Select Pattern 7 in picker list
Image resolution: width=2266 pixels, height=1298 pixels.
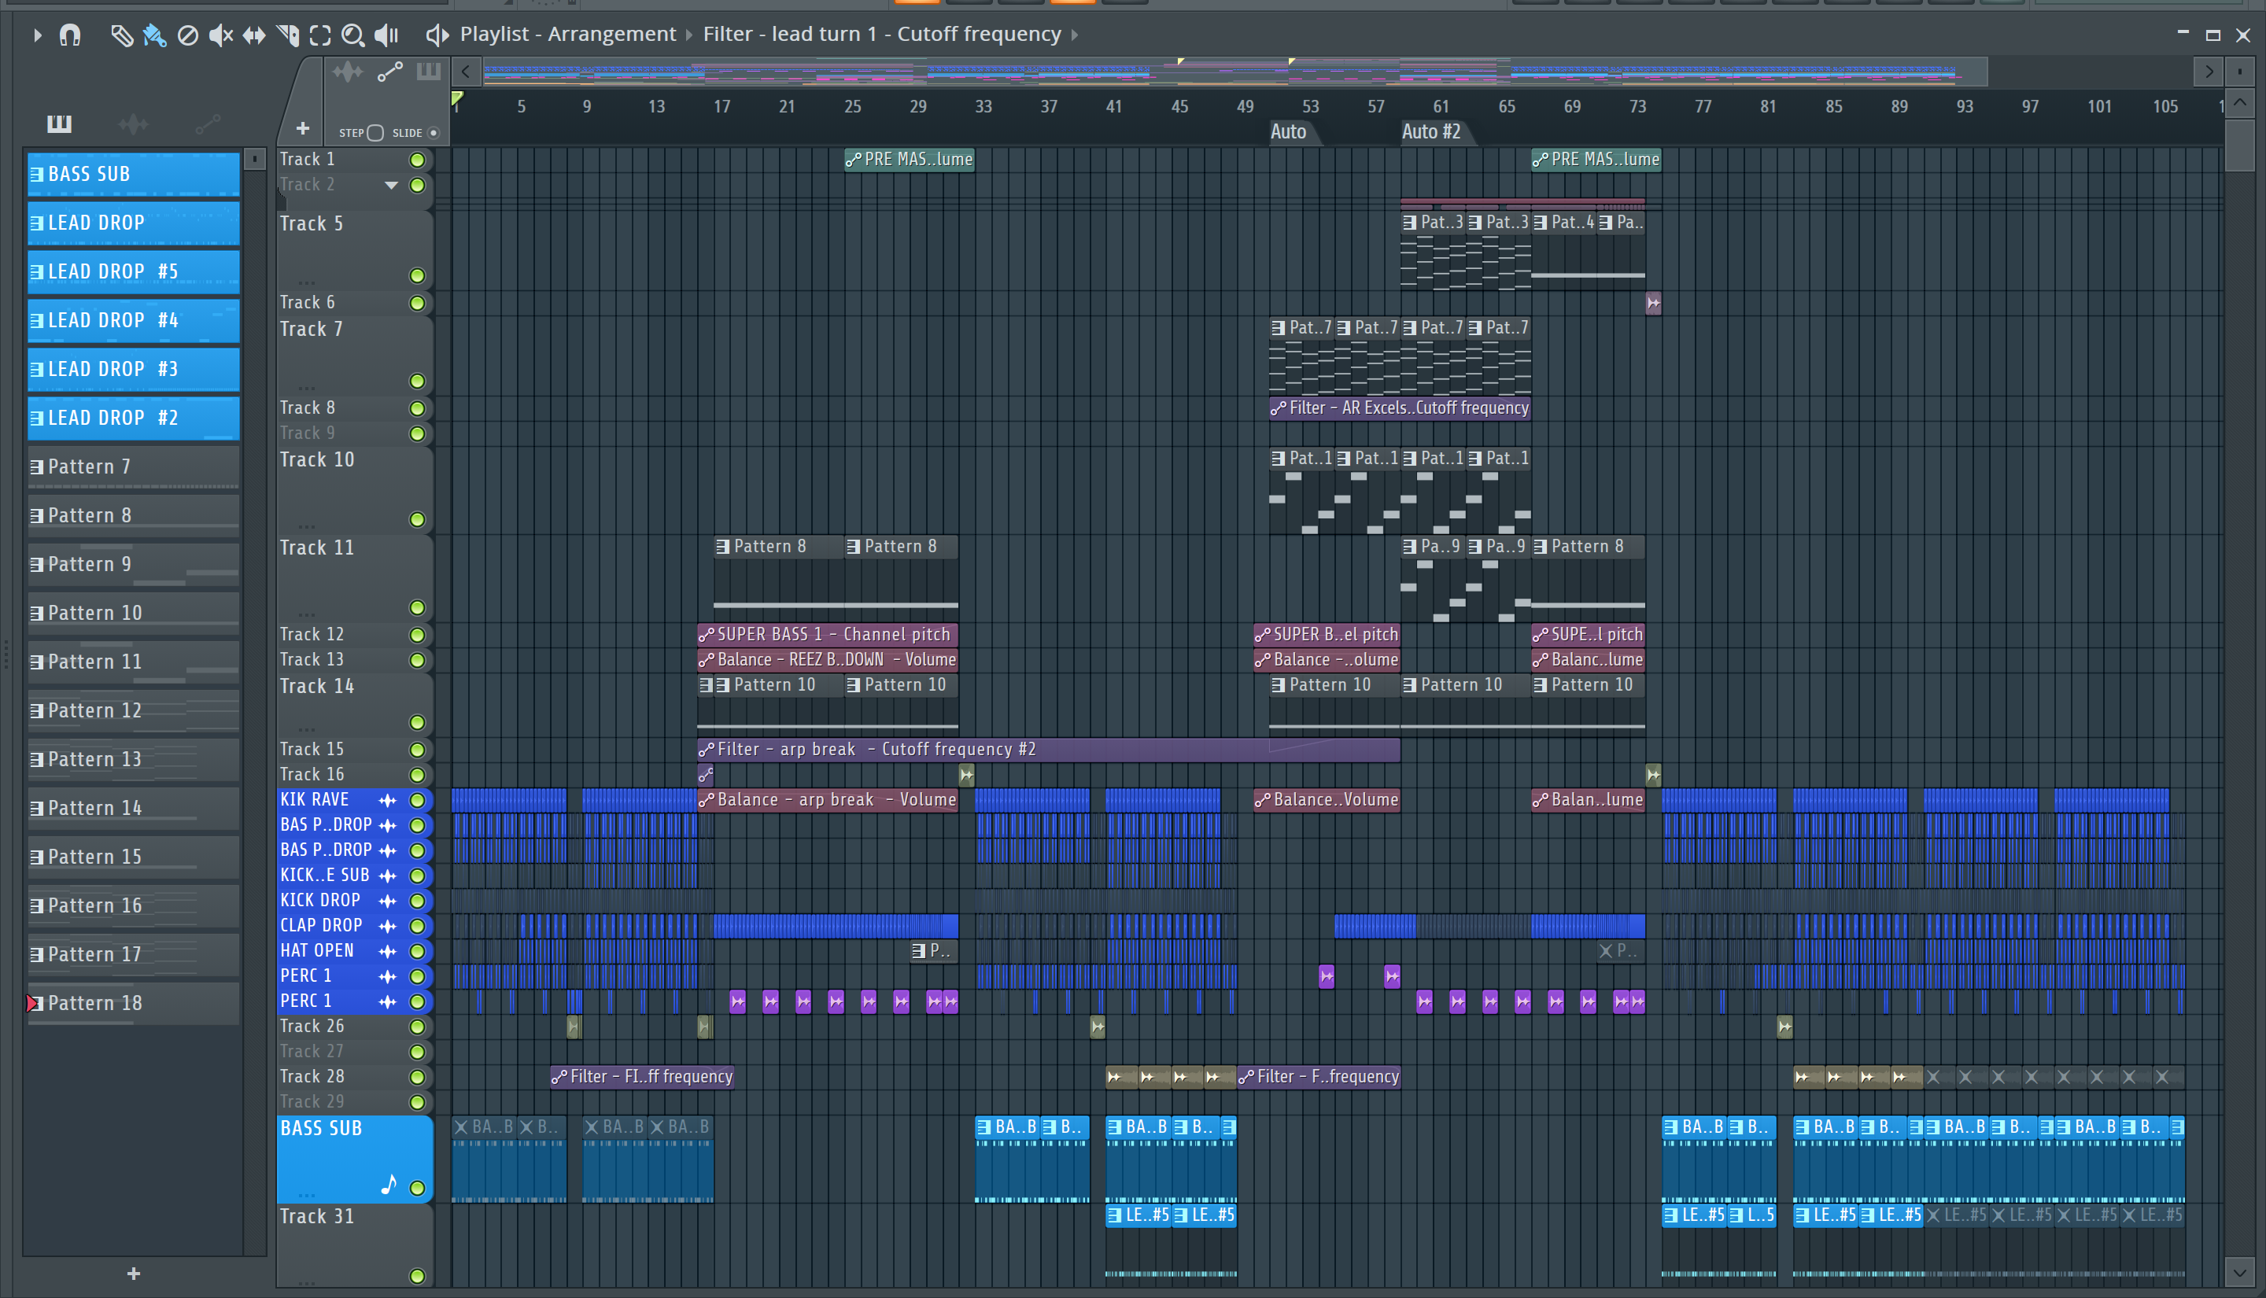pos(134,467)
